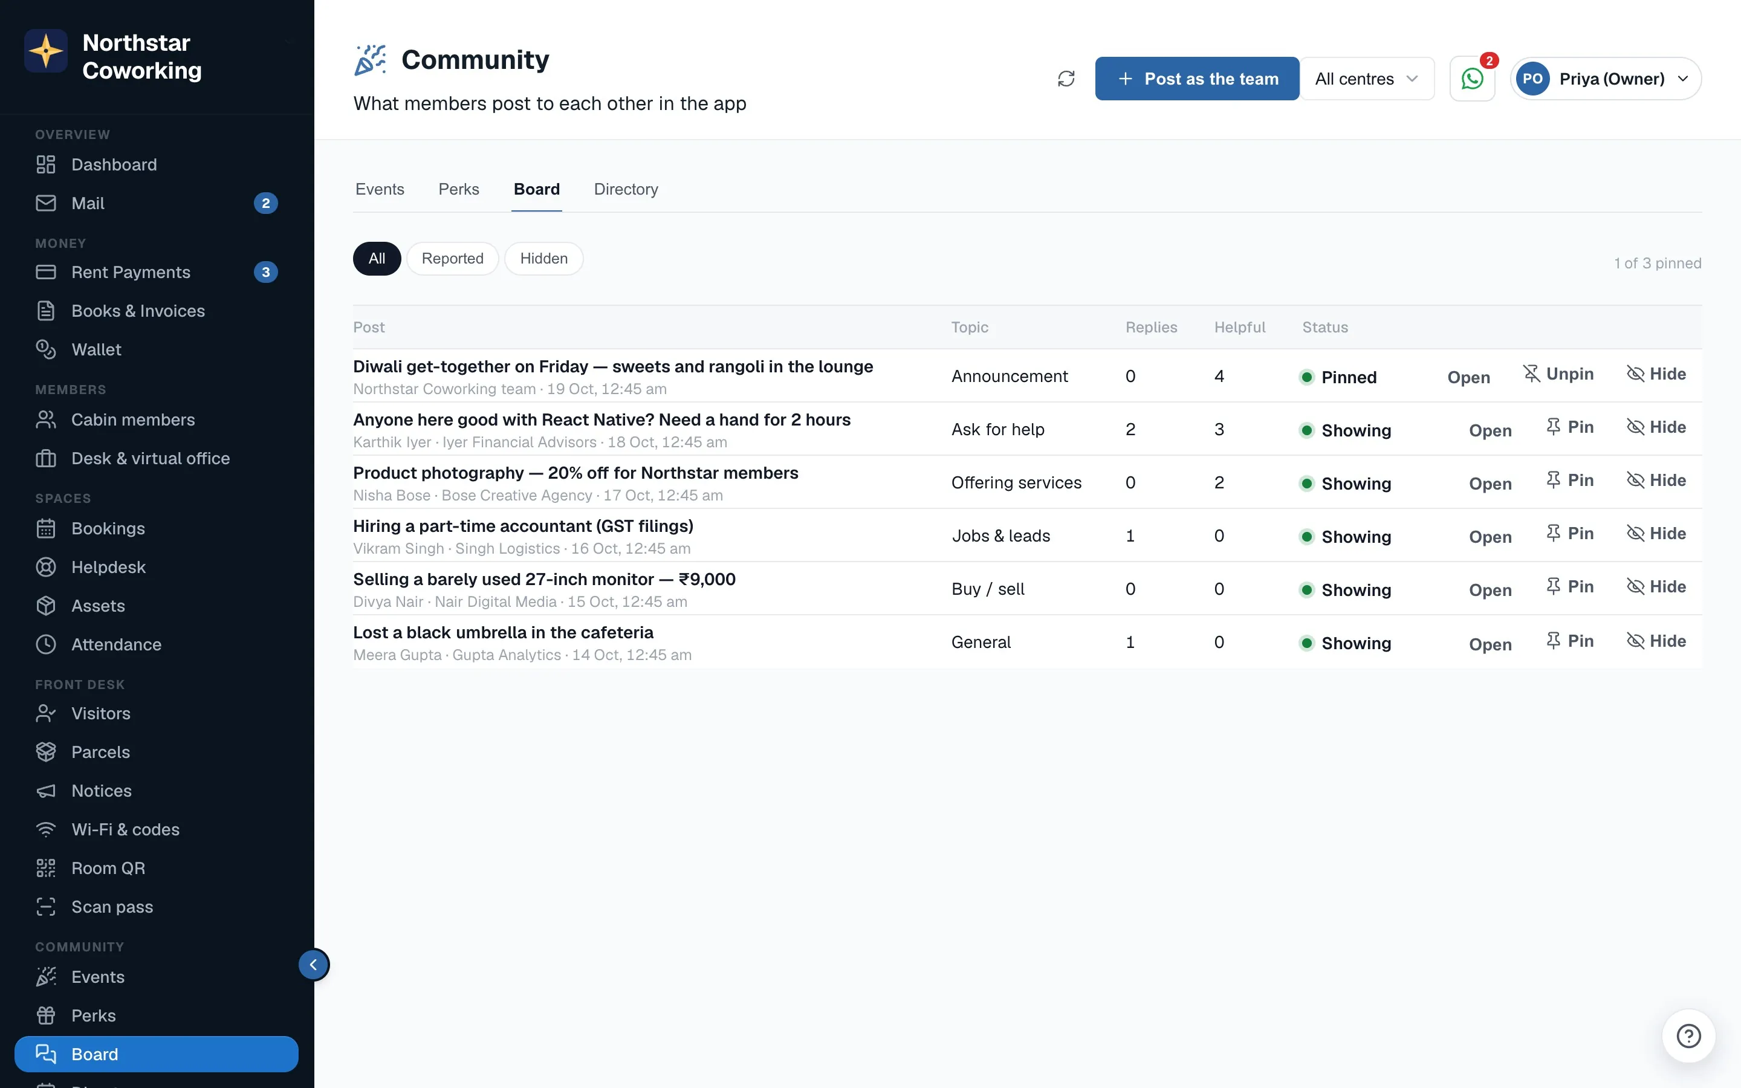This screenshot has height=1088, width=1741.
Task: Hide the 27-inch monitor post
Action: click(x=1656, y=587)
